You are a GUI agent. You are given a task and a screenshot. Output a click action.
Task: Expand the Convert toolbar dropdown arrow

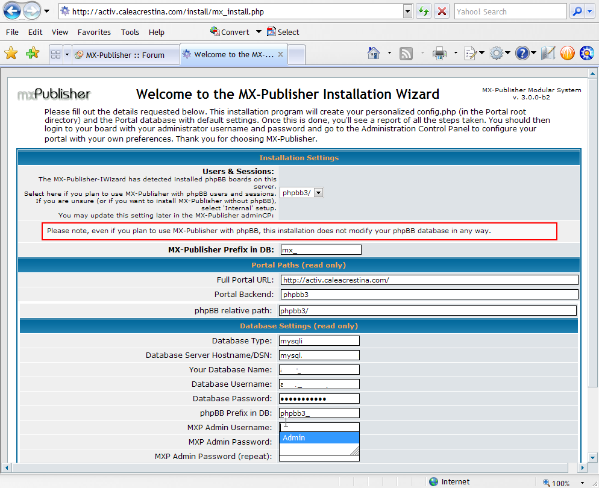pyautogui.click(x=259, y=32)
